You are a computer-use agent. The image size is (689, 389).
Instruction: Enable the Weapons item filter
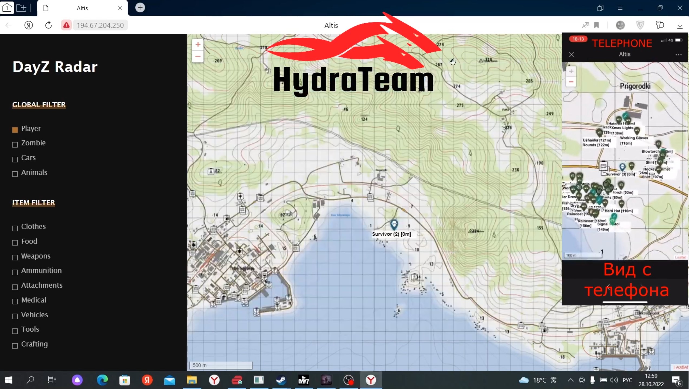coord(15,257)
